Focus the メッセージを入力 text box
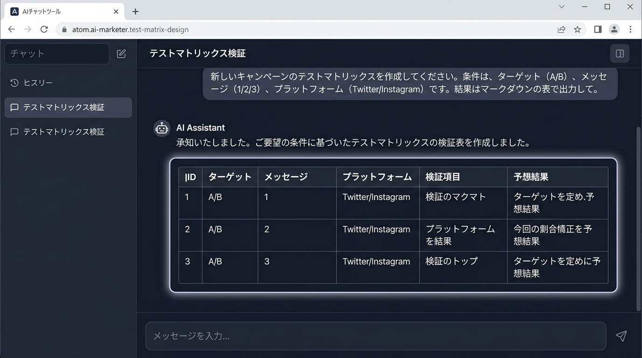Image resolution: width=642 pixels, height=358 pixels. coord(376,336)
